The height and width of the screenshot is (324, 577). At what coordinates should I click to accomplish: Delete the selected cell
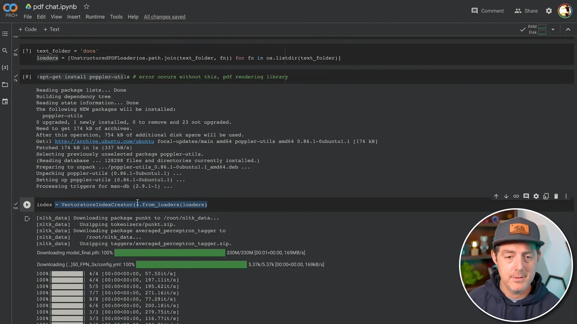pos(556,196)
